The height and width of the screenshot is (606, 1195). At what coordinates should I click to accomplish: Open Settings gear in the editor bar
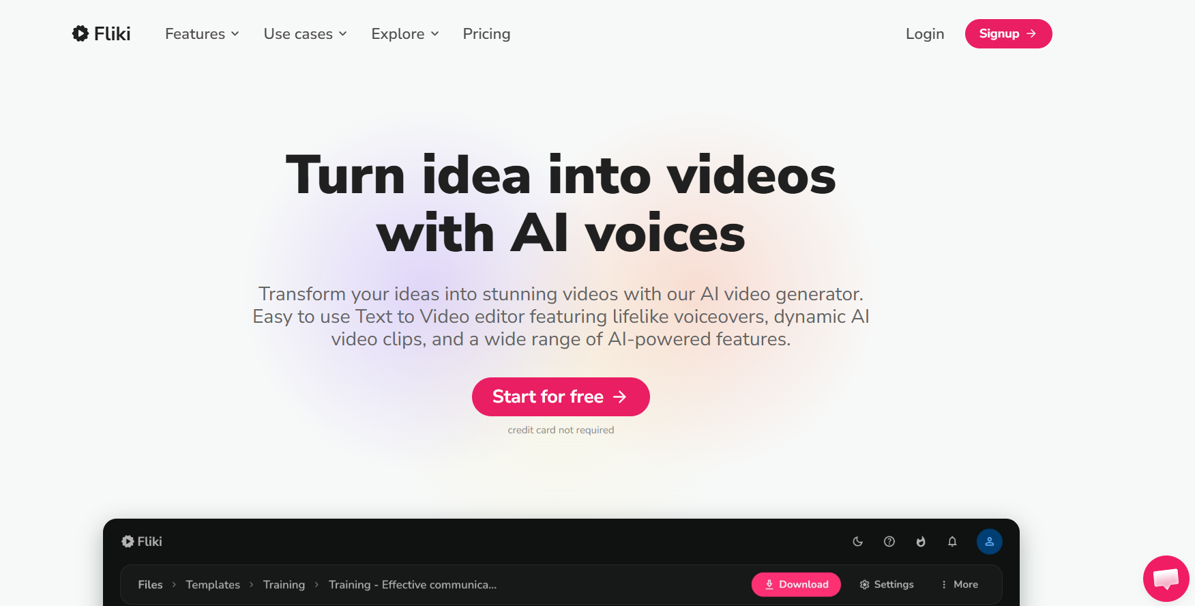pyautogui.click(x=887, y=584)
